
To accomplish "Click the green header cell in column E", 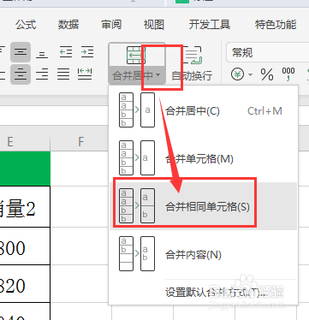I will 25,169.
